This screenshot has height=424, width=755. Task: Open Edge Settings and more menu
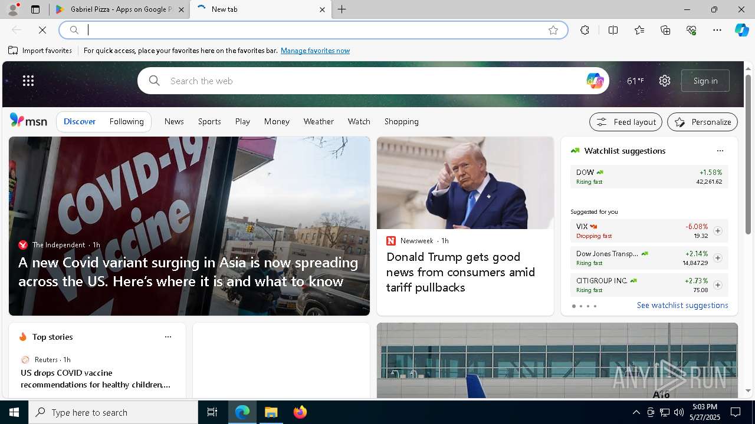point(717,30)
